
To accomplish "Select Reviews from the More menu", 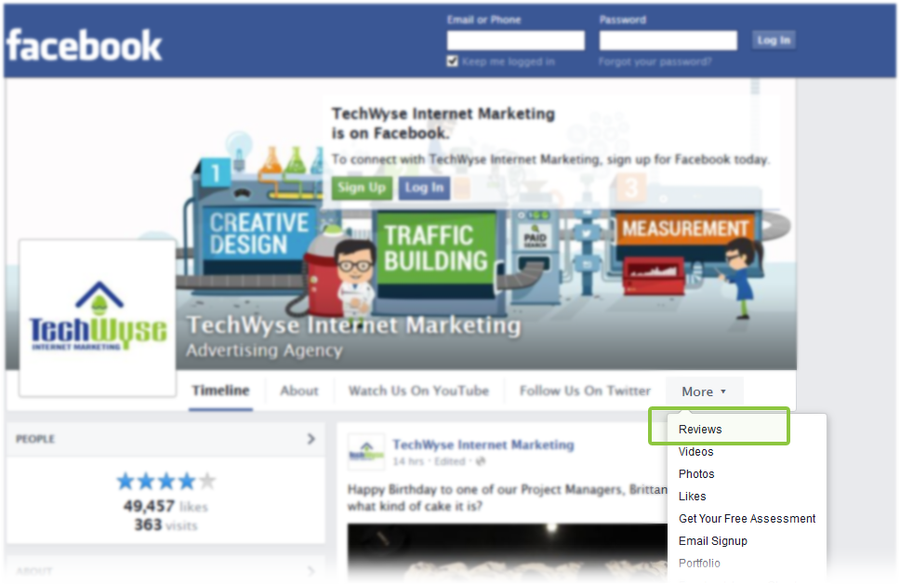I will click(x=700, y=430).
